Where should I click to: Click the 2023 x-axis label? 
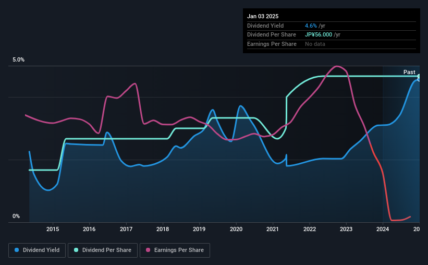click(x=346, y=229)
